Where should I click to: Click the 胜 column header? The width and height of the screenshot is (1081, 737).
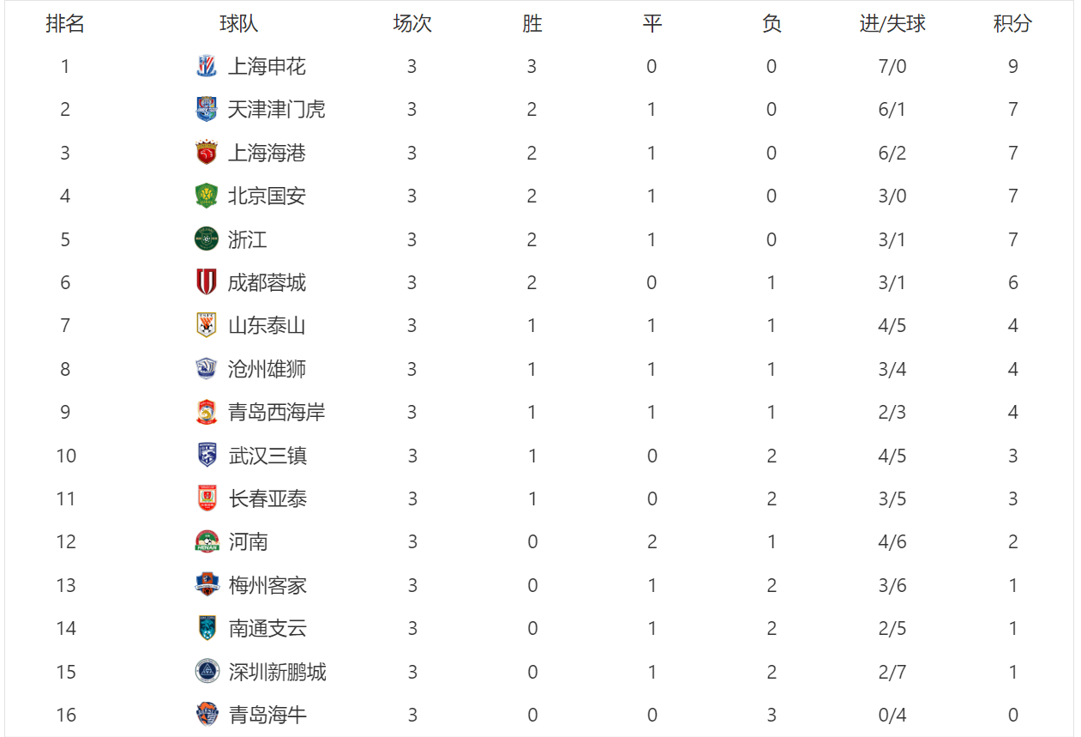pyautogui.click(x=532, y=23)
